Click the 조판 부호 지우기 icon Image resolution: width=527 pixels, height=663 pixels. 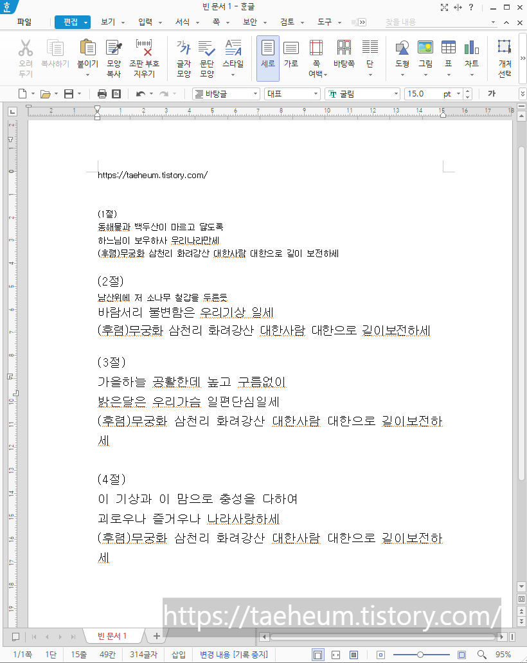[144, 48]
